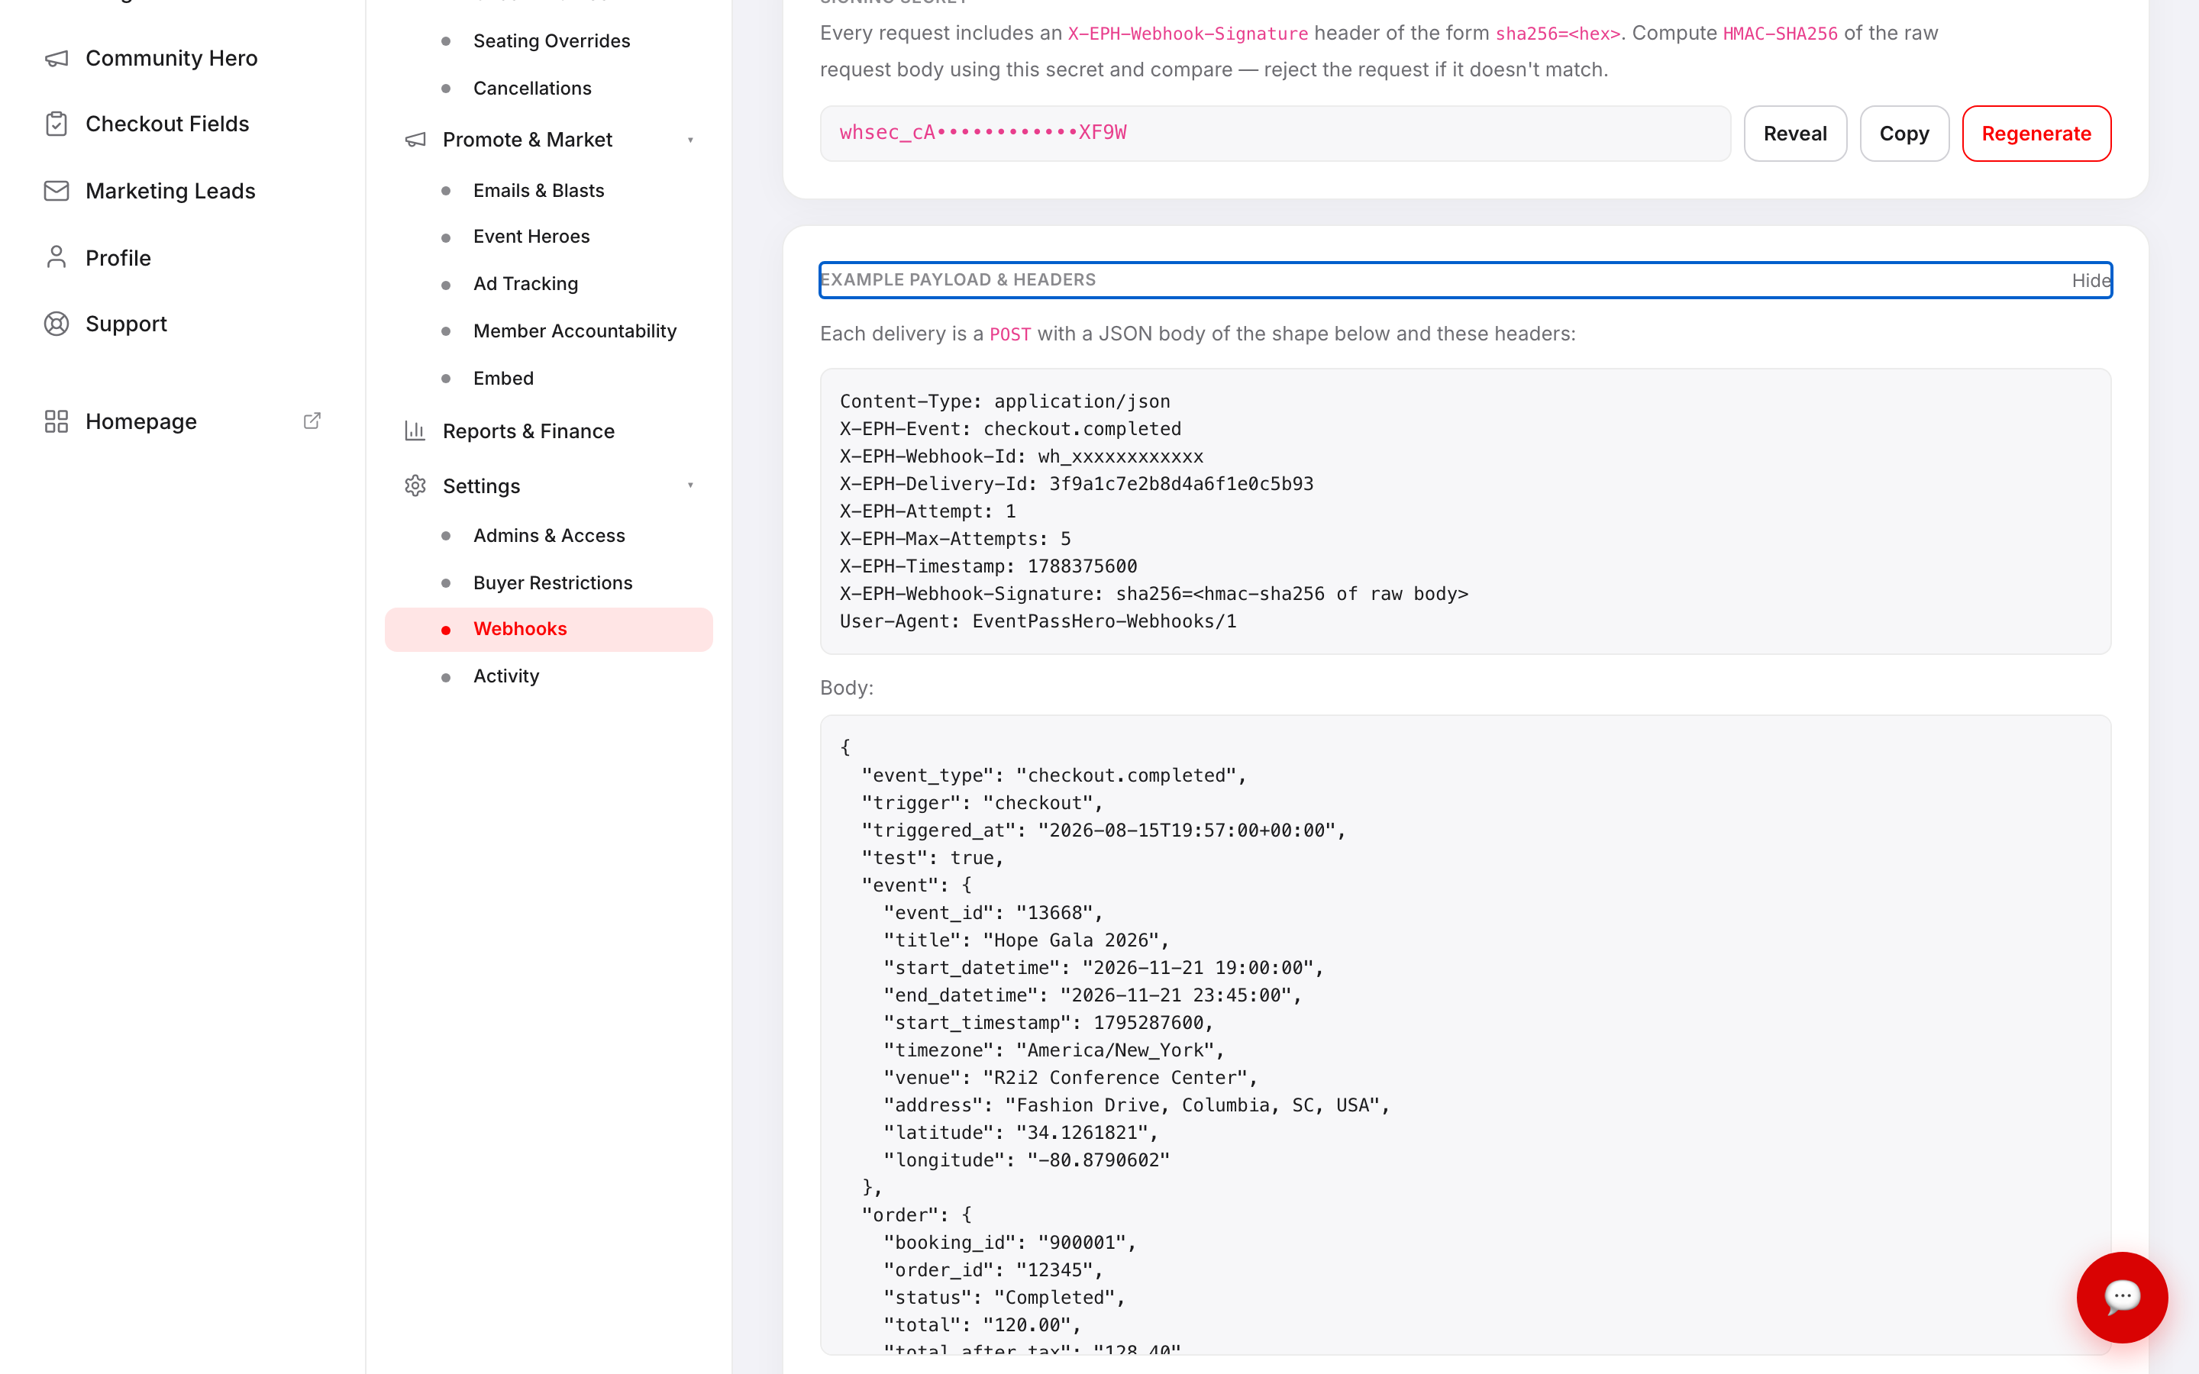Click the Content-Type: application/json line

click(x=1005, y=401)
